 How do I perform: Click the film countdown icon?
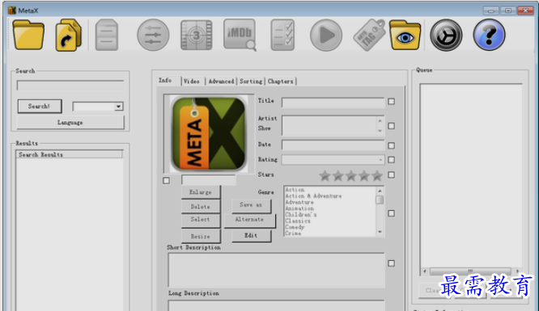[x=197, y=35]
